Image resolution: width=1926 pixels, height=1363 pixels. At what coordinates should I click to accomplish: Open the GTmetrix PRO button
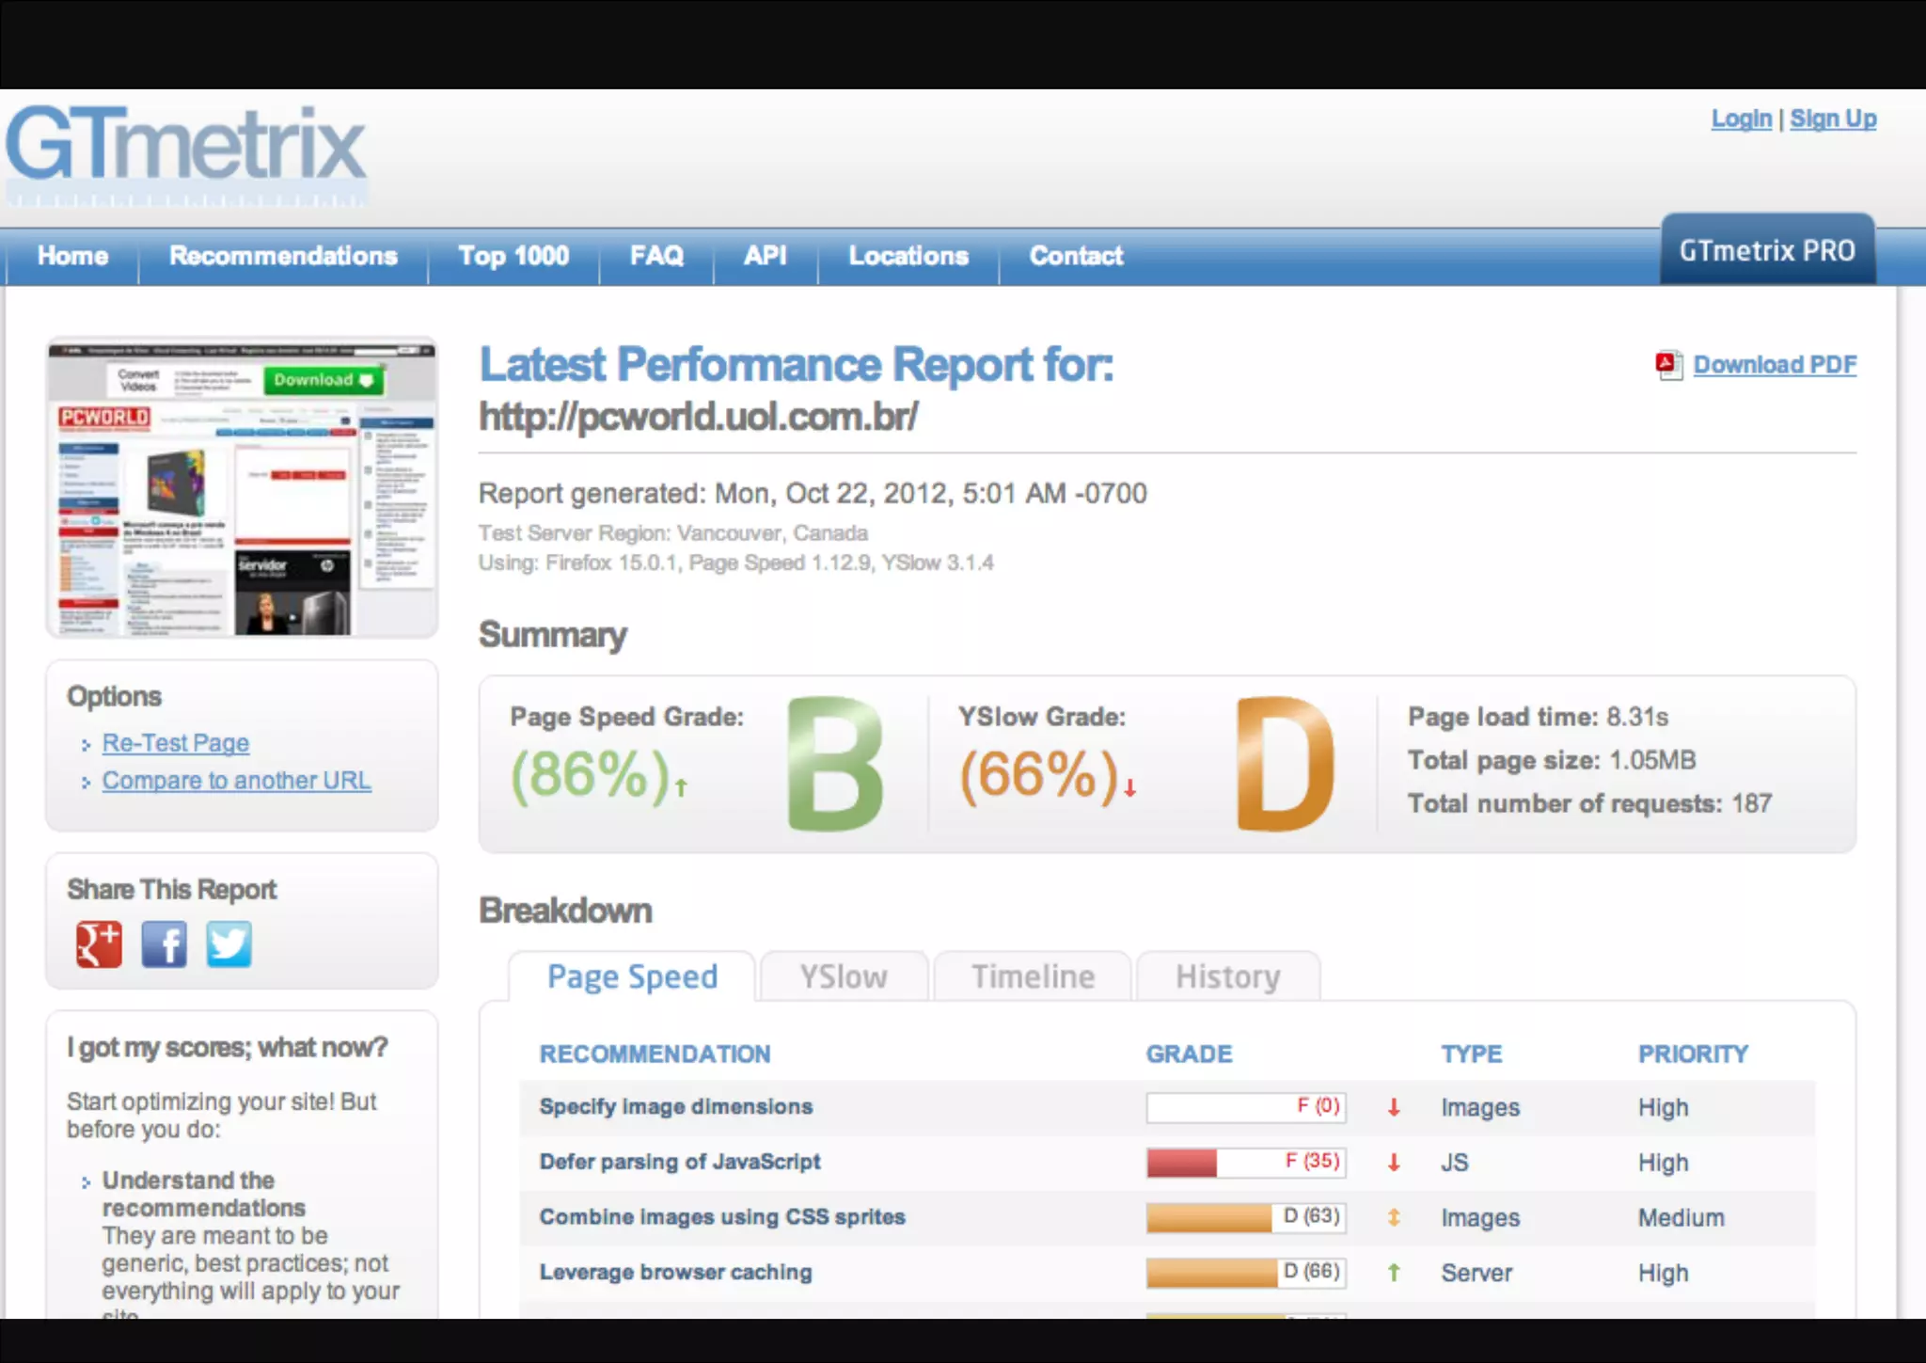pyautogui.click(x=1767, y=251)
